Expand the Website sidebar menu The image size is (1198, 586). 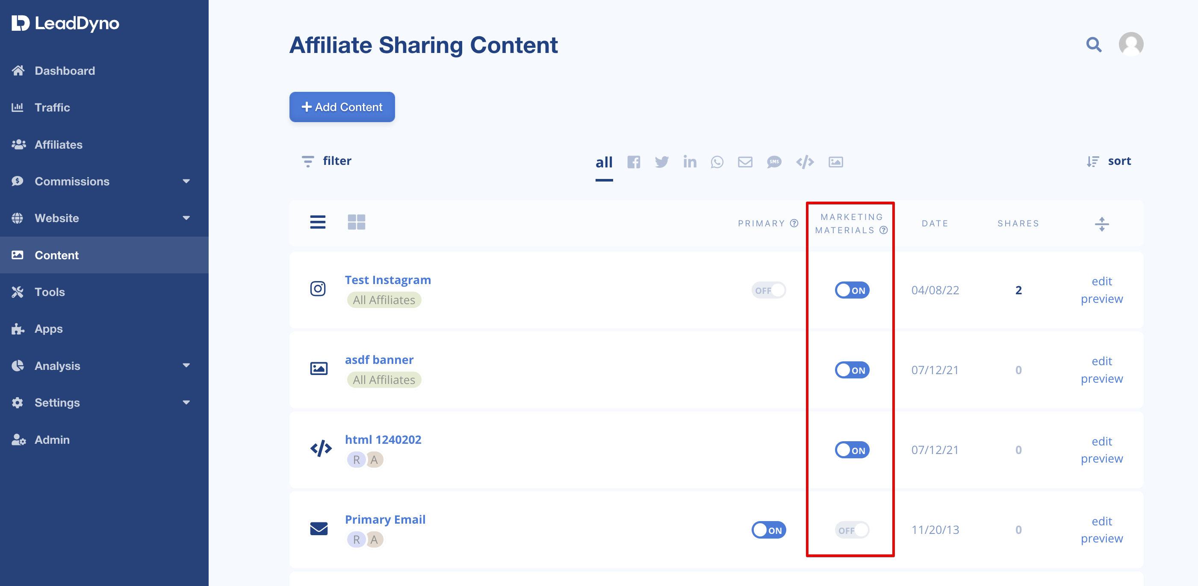(186, 218)
